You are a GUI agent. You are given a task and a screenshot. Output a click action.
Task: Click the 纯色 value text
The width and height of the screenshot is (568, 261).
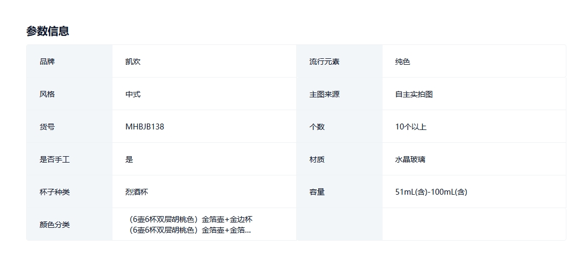402,62
